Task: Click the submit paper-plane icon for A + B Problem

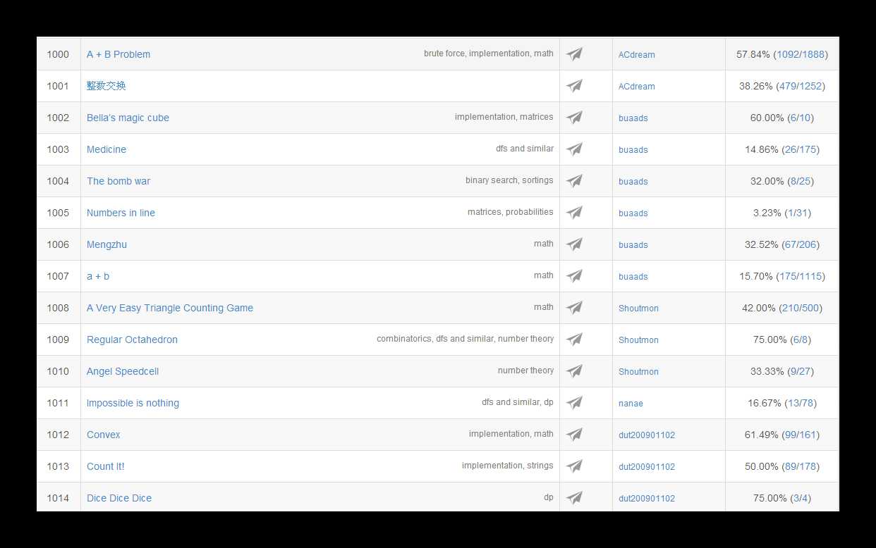Action: [575, 54]
